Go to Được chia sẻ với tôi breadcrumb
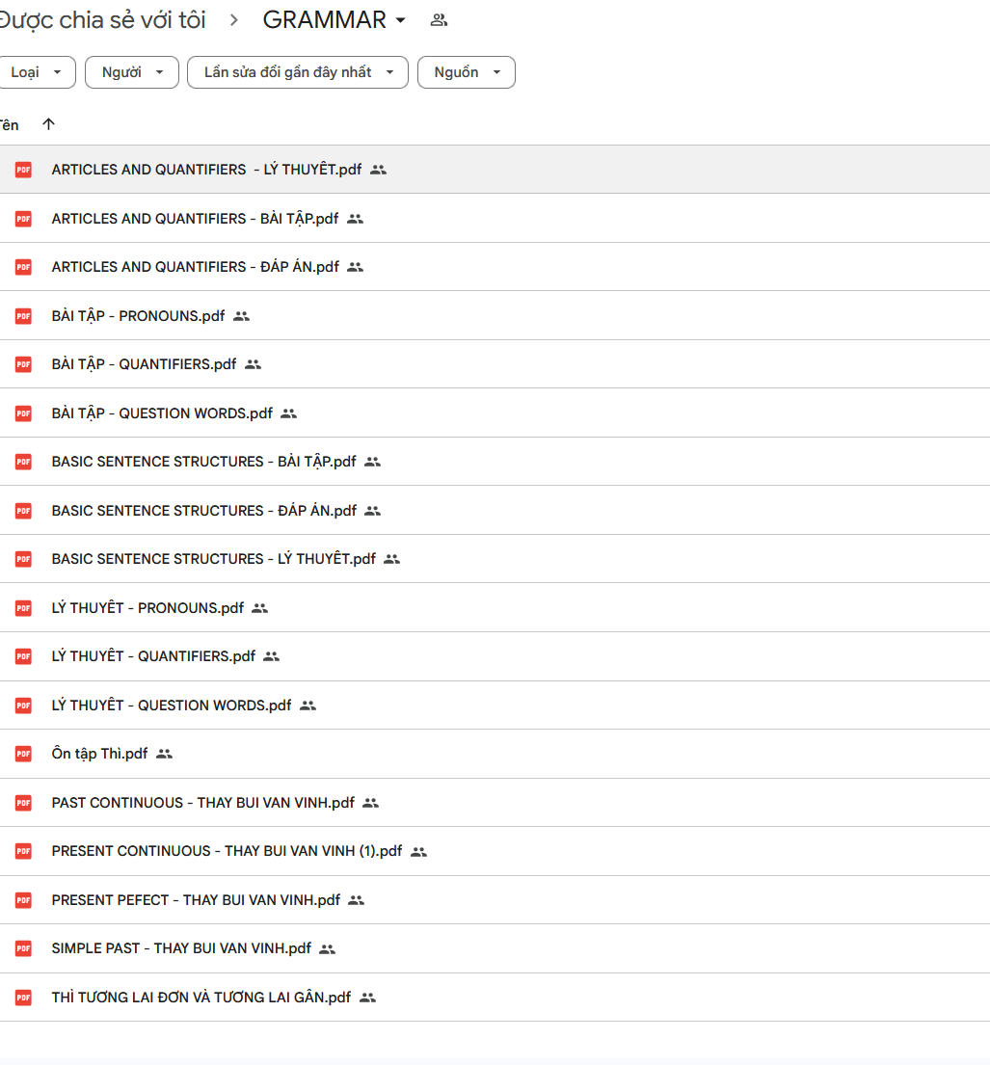This screenshot has width=990, height=1065. [102, 20]
